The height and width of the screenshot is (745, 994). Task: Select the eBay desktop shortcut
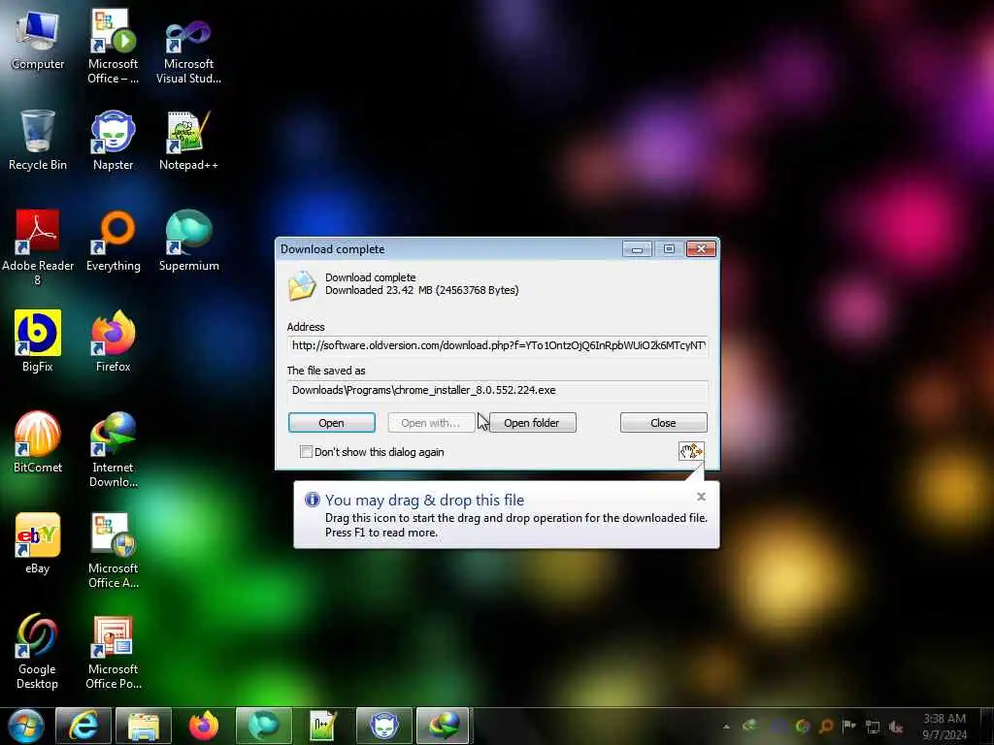click(x=38, y=543)
